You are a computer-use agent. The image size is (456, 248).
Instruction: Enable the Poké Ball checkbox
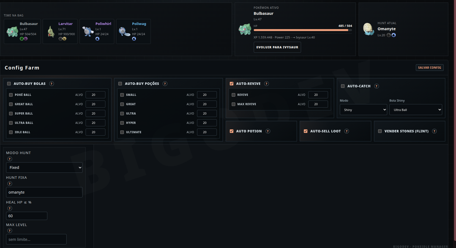[x=11, y=95]
